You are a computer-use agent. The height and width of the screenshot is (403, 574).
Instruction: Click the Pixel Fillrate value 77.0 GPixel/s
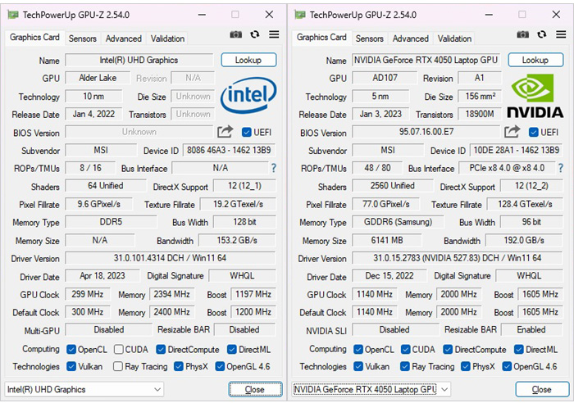(x=386, y=204)
